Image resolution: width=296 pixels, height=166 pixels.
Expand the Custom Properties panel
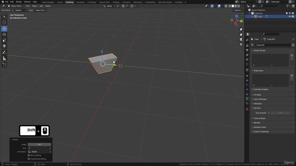click(x=261, y=131)
